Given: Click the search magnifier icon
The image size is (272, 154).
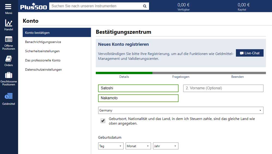Looking at the screenshot, I should point(145,6).
